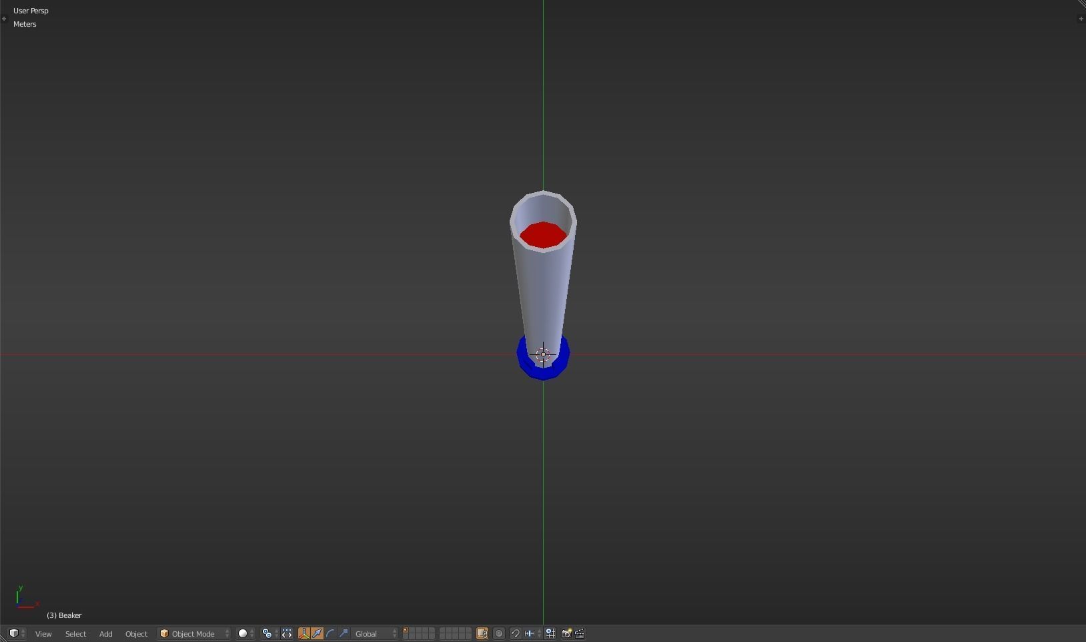
Task: Click the blue base of the beaker
Action: click(543, 372)
